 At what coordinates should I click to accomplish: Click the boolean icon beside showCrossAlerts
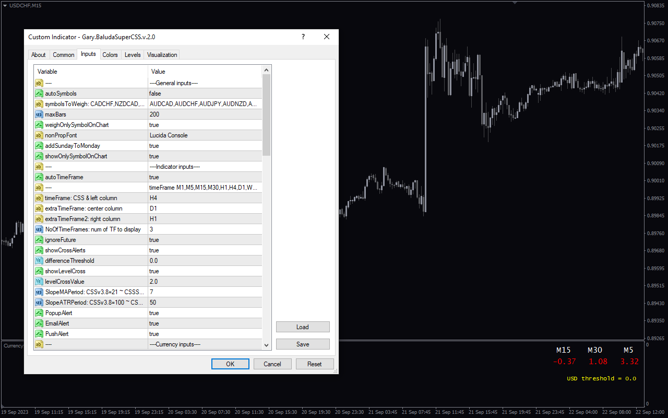(39, 250)
